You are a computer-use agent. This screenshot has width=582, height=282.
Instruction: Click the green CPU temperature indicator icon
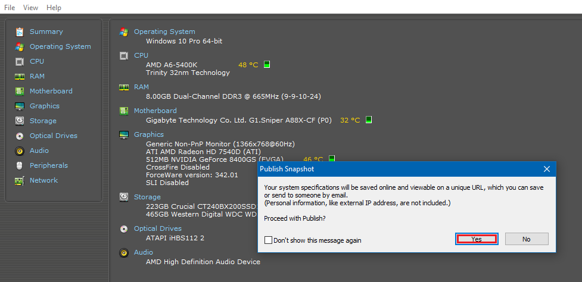267,64
